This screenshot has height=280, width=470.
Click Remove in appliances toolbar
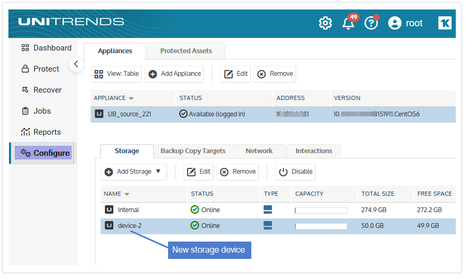[x=275, y=74]
